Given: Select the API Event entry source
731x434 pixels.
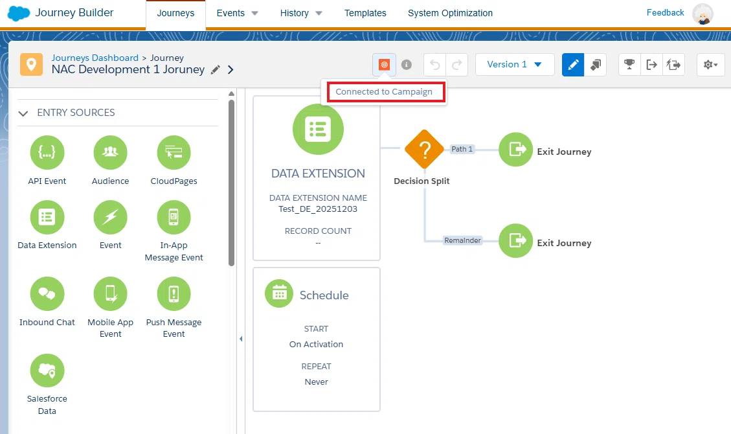Looking at the screenshot, I should tap(47, 152).
